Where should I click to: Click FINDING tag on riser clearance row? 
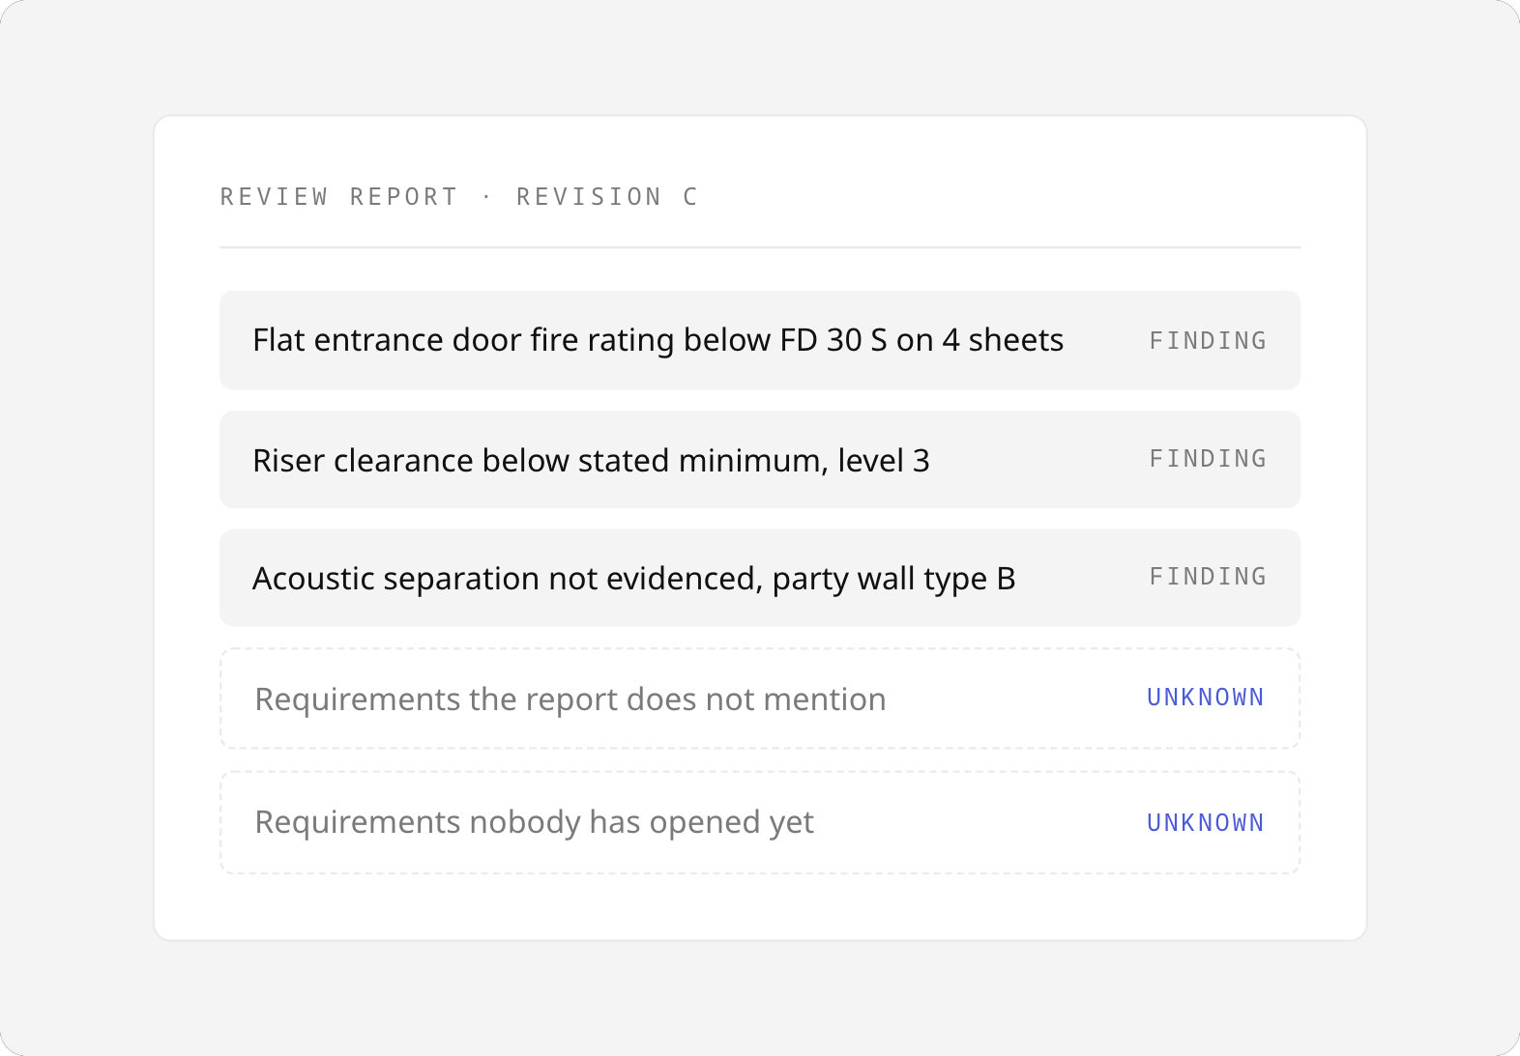[x=1208, y=459]
